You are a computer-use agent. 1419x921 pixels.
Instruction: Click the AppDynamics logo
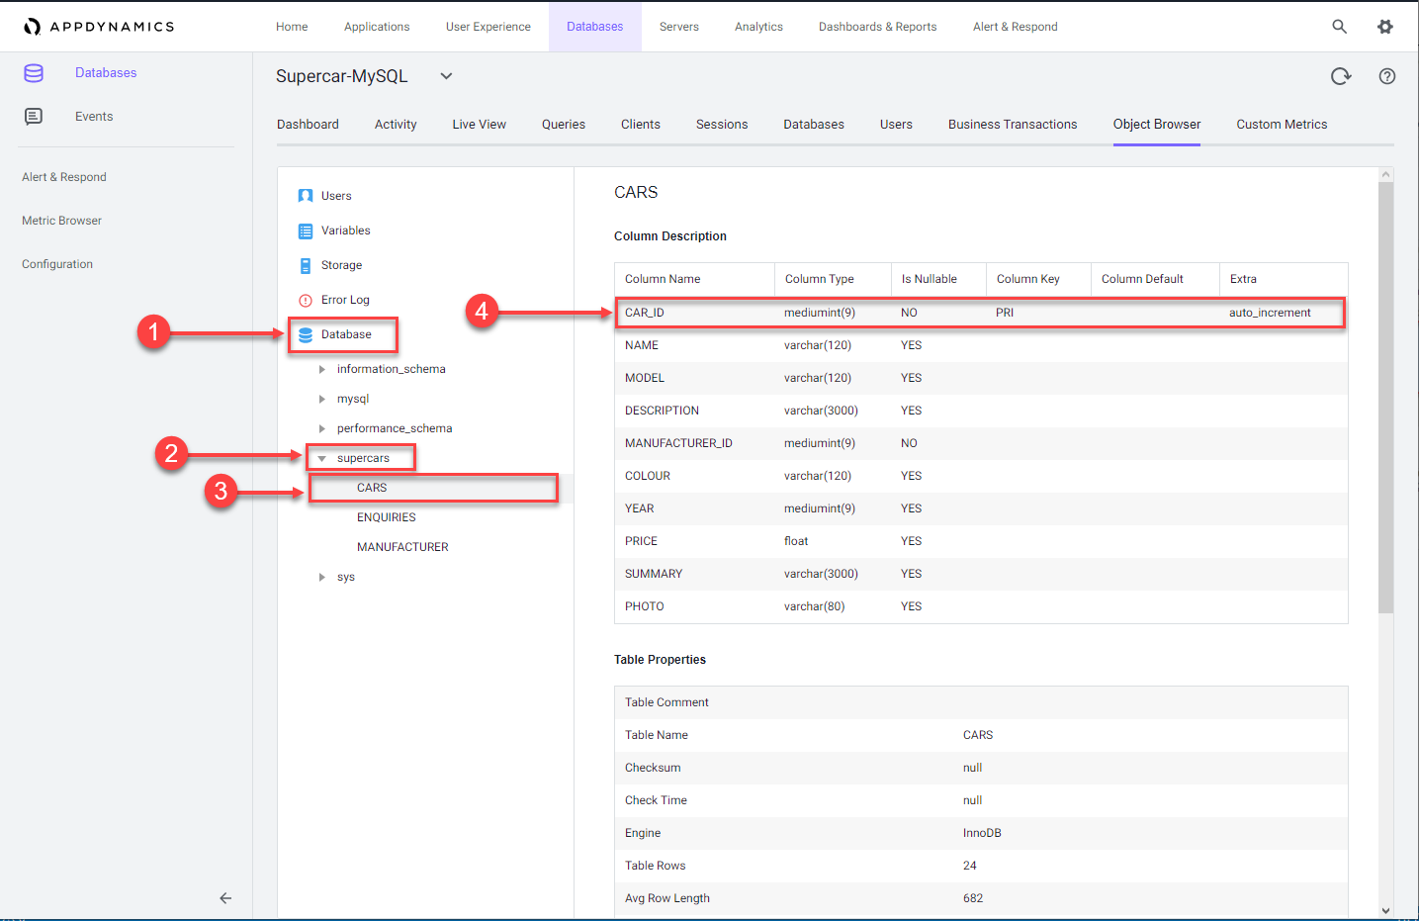[x=99, y=27]
